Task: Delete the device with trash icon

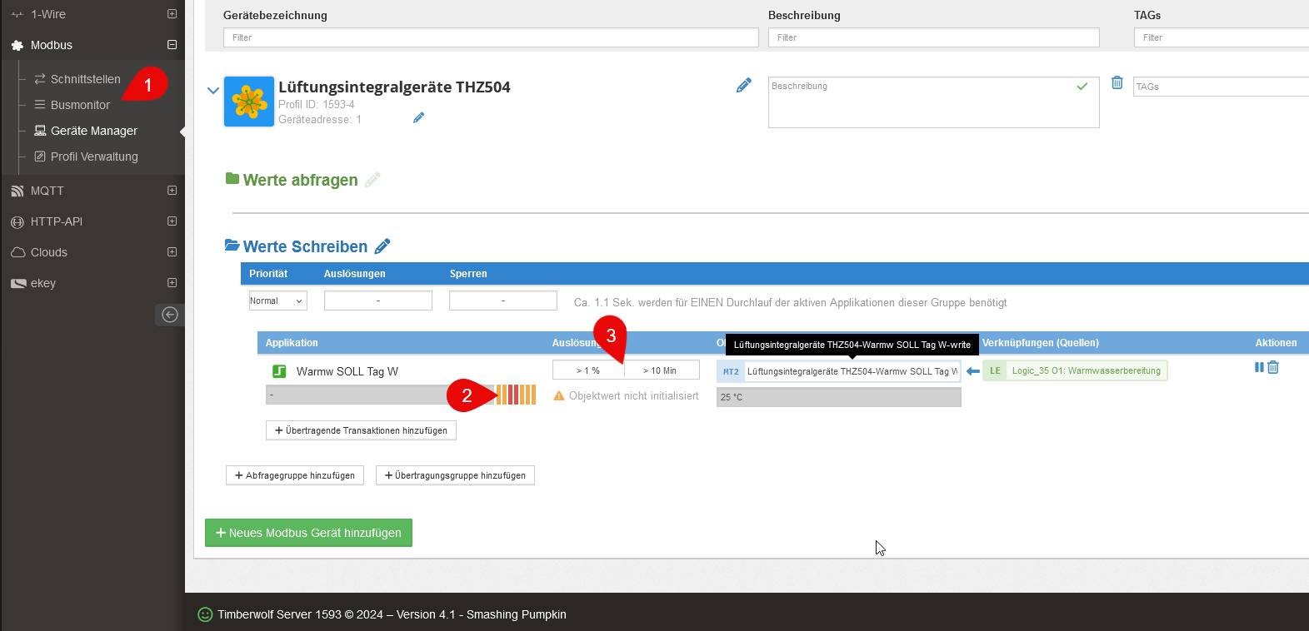Action: tap(1117, 83)
